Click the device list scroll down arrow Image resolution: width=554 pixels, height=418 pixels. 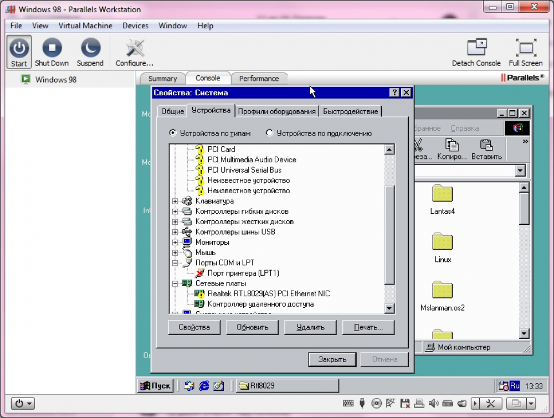tap(389, 308)
